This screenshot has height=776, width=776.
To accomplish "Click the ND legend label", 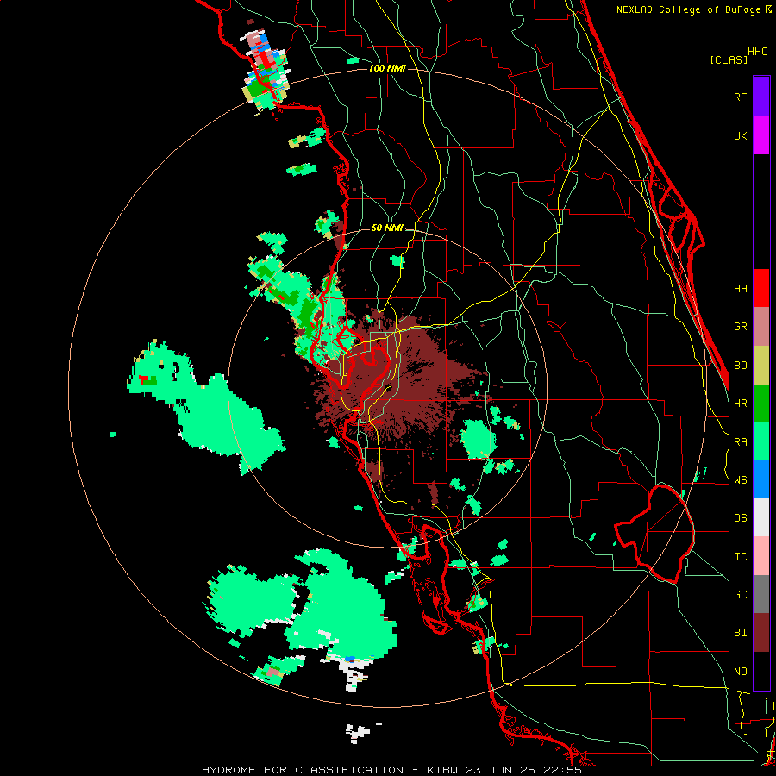I will tap(740, 672).
